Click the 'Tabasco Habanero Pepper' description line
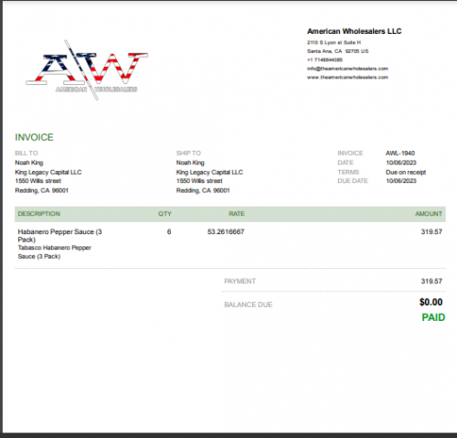The width and height of the screenshot is (457, 438). pos(54,248)
